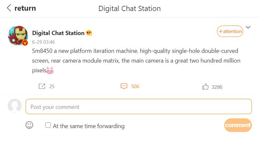Focus the Post your comment field
The height and width of the screenshot is (143, 259).
[139, 107]
